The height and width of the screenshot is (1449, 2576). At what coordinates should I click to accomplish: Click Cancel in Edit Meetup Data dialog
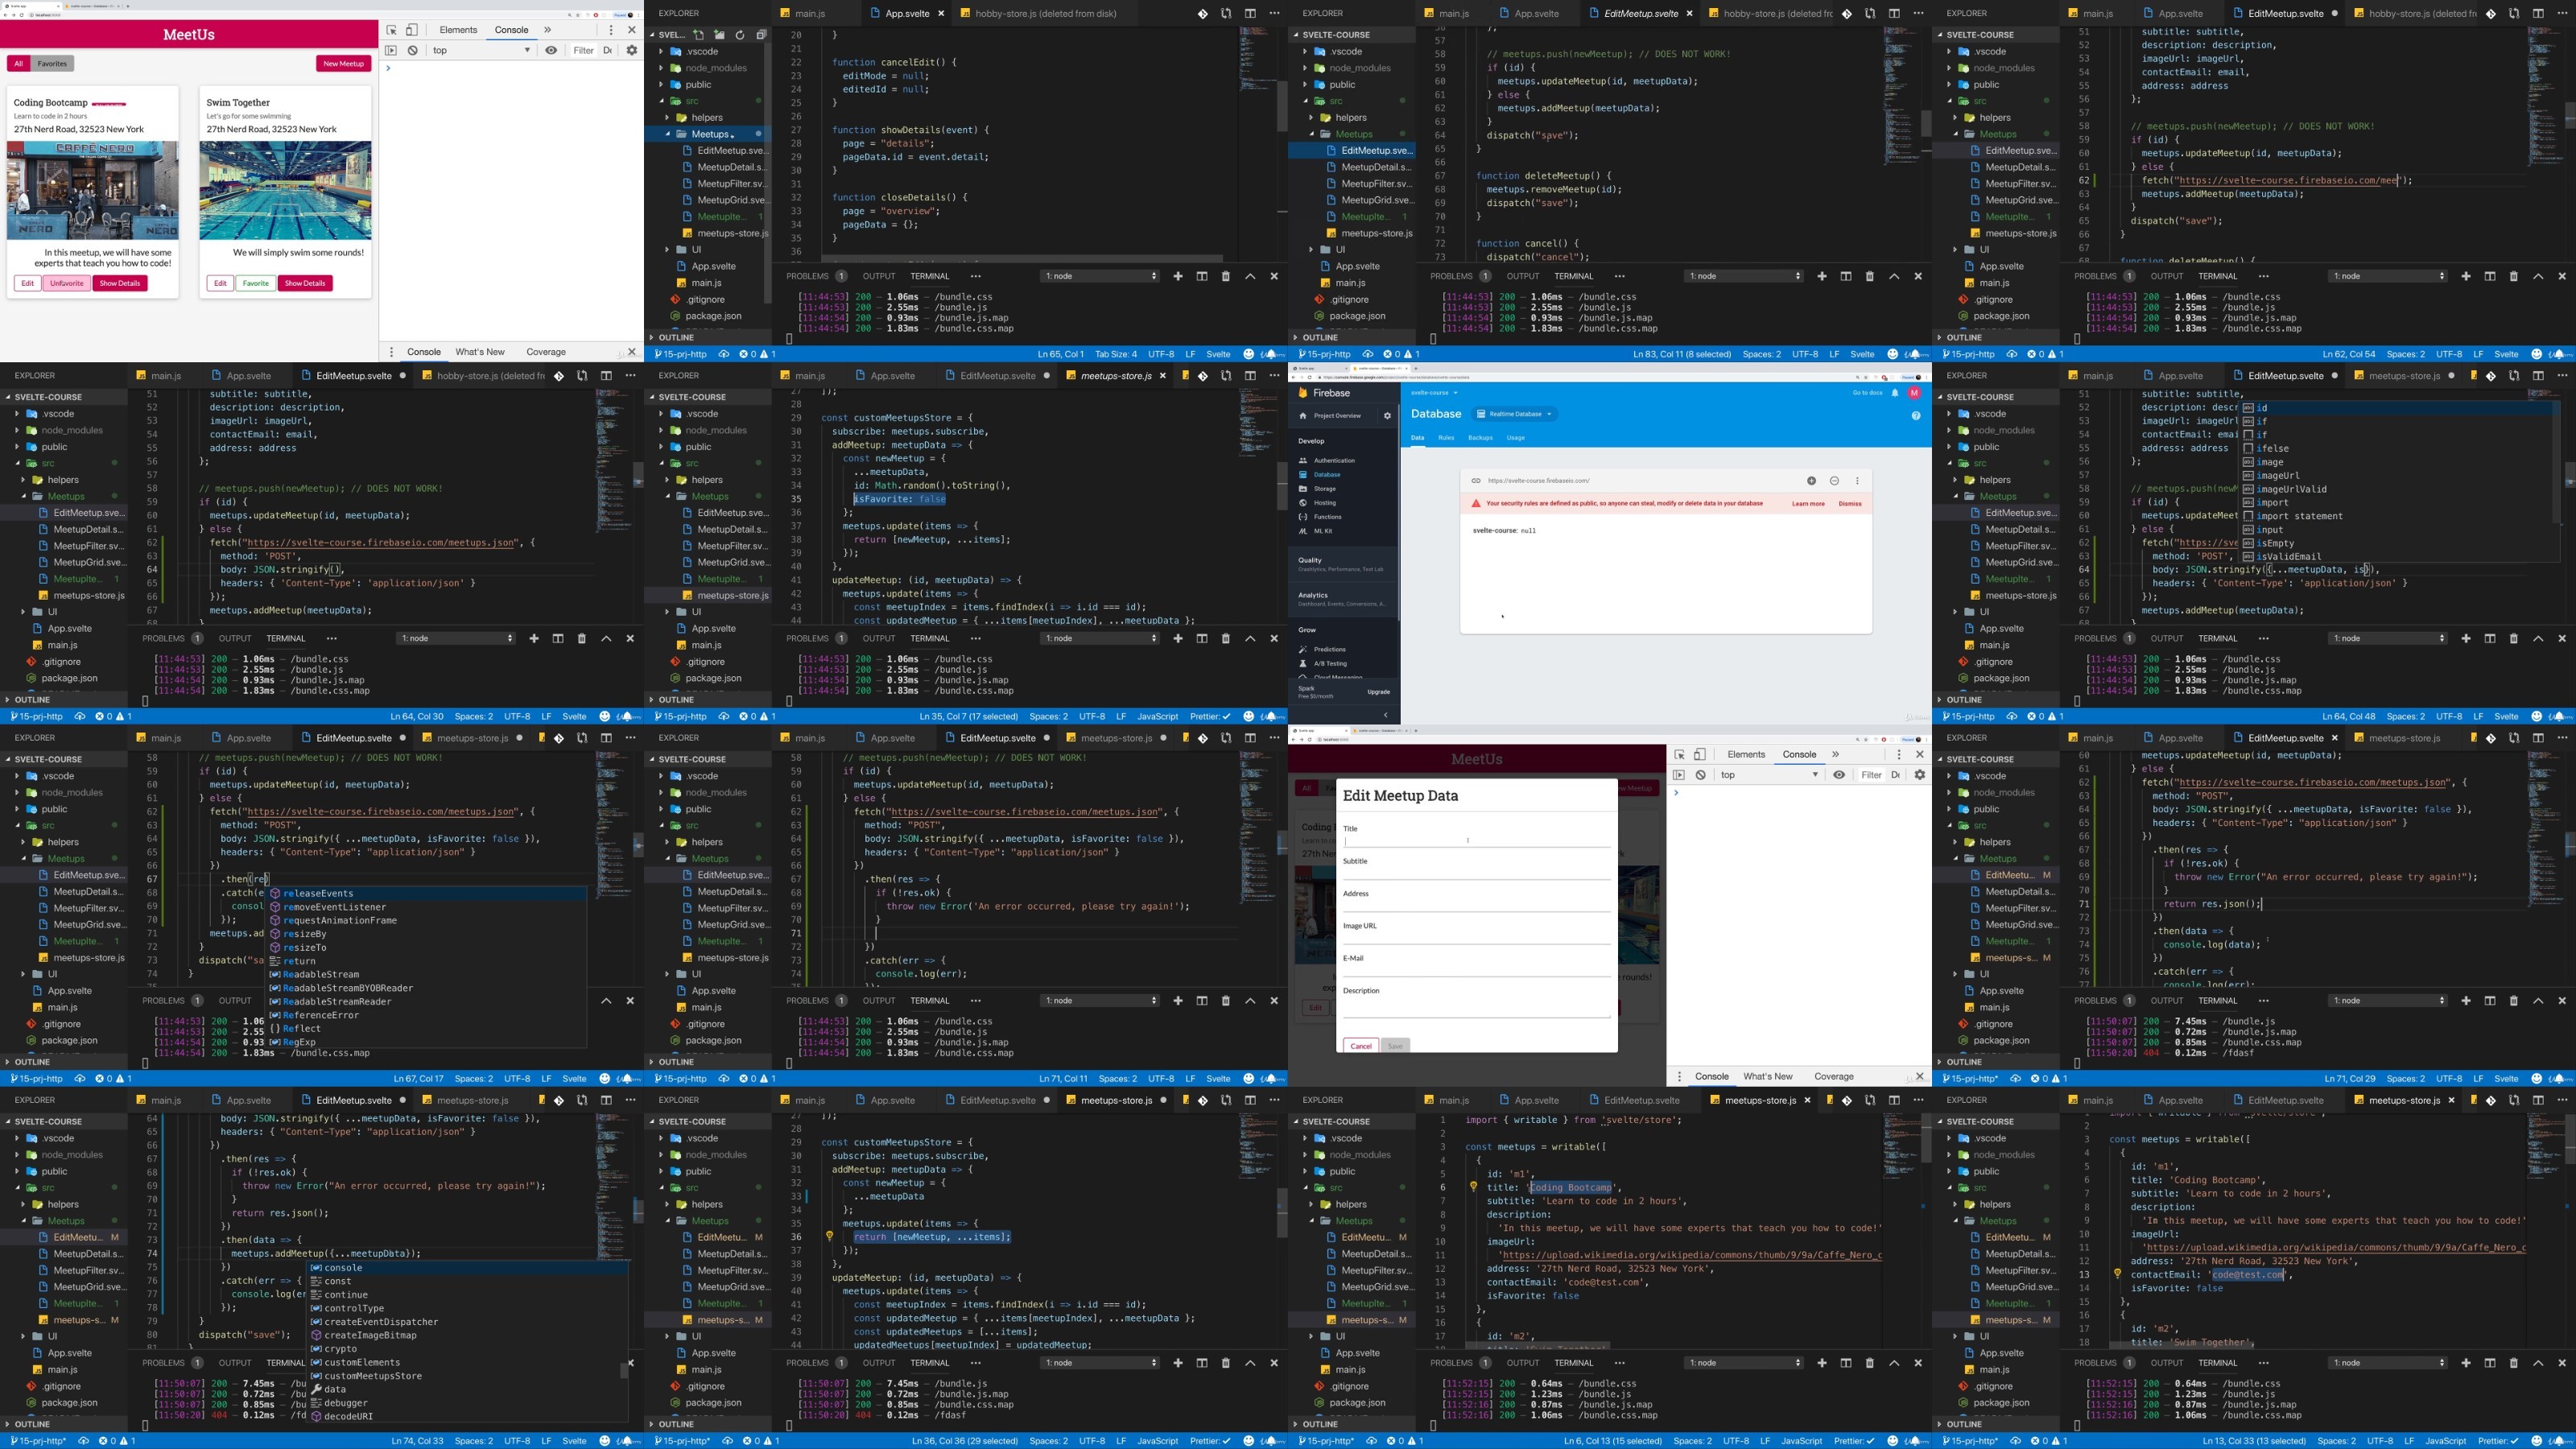(1361, 1045)
